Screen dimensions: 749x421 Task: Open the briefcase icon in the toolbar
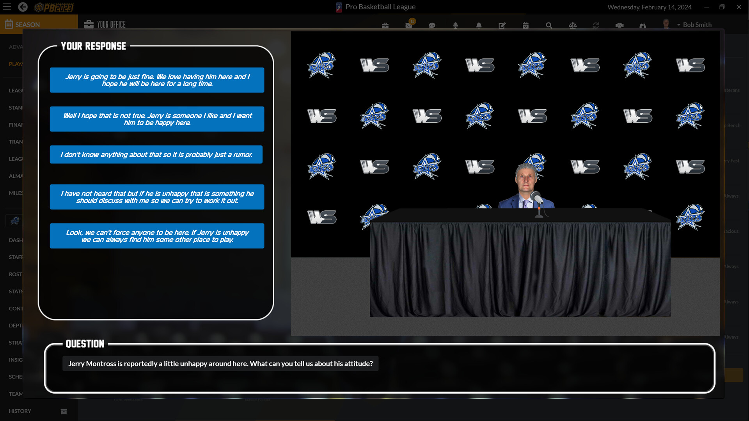(385, 25)
